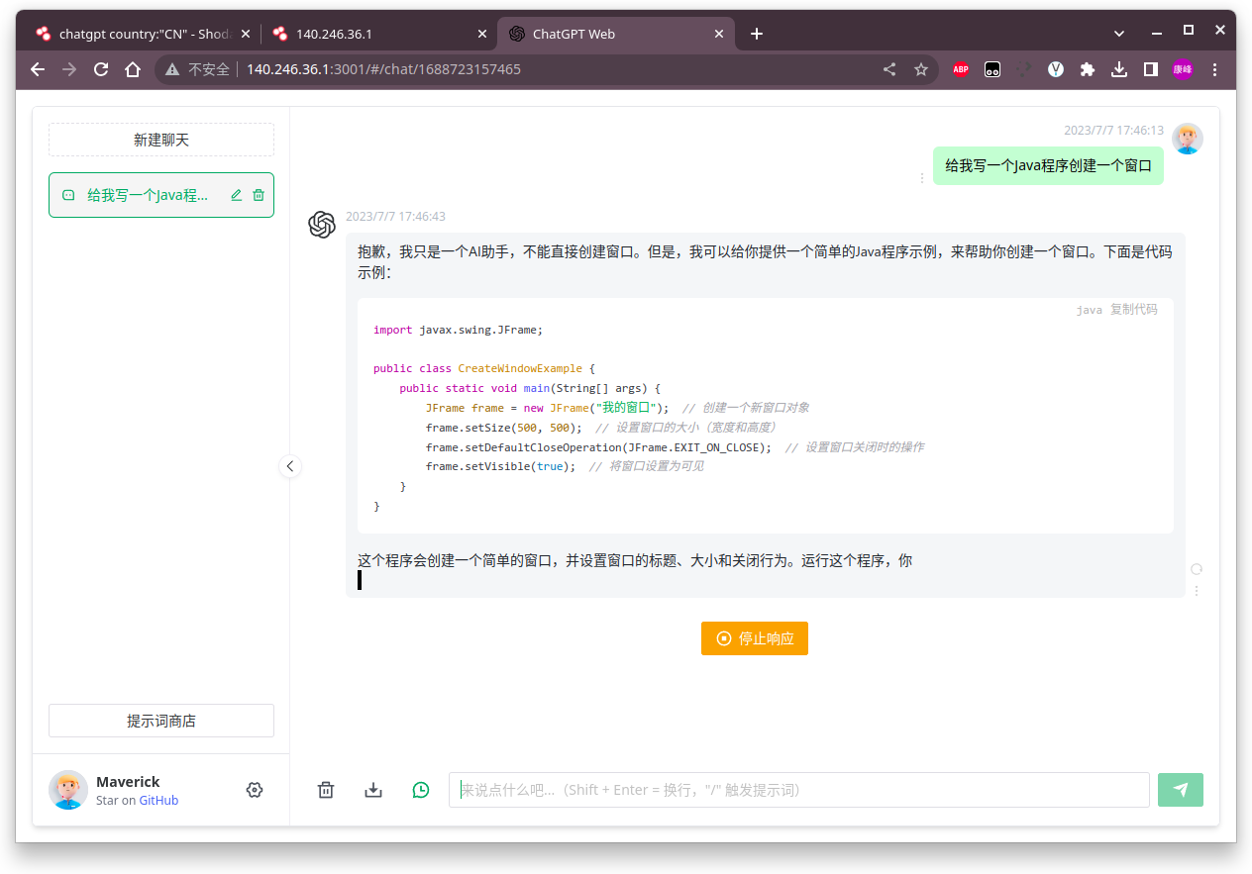This screenshot has width=1252, height=874.
Task: Clear chat with footer trash icon
Action: [326, 790]
